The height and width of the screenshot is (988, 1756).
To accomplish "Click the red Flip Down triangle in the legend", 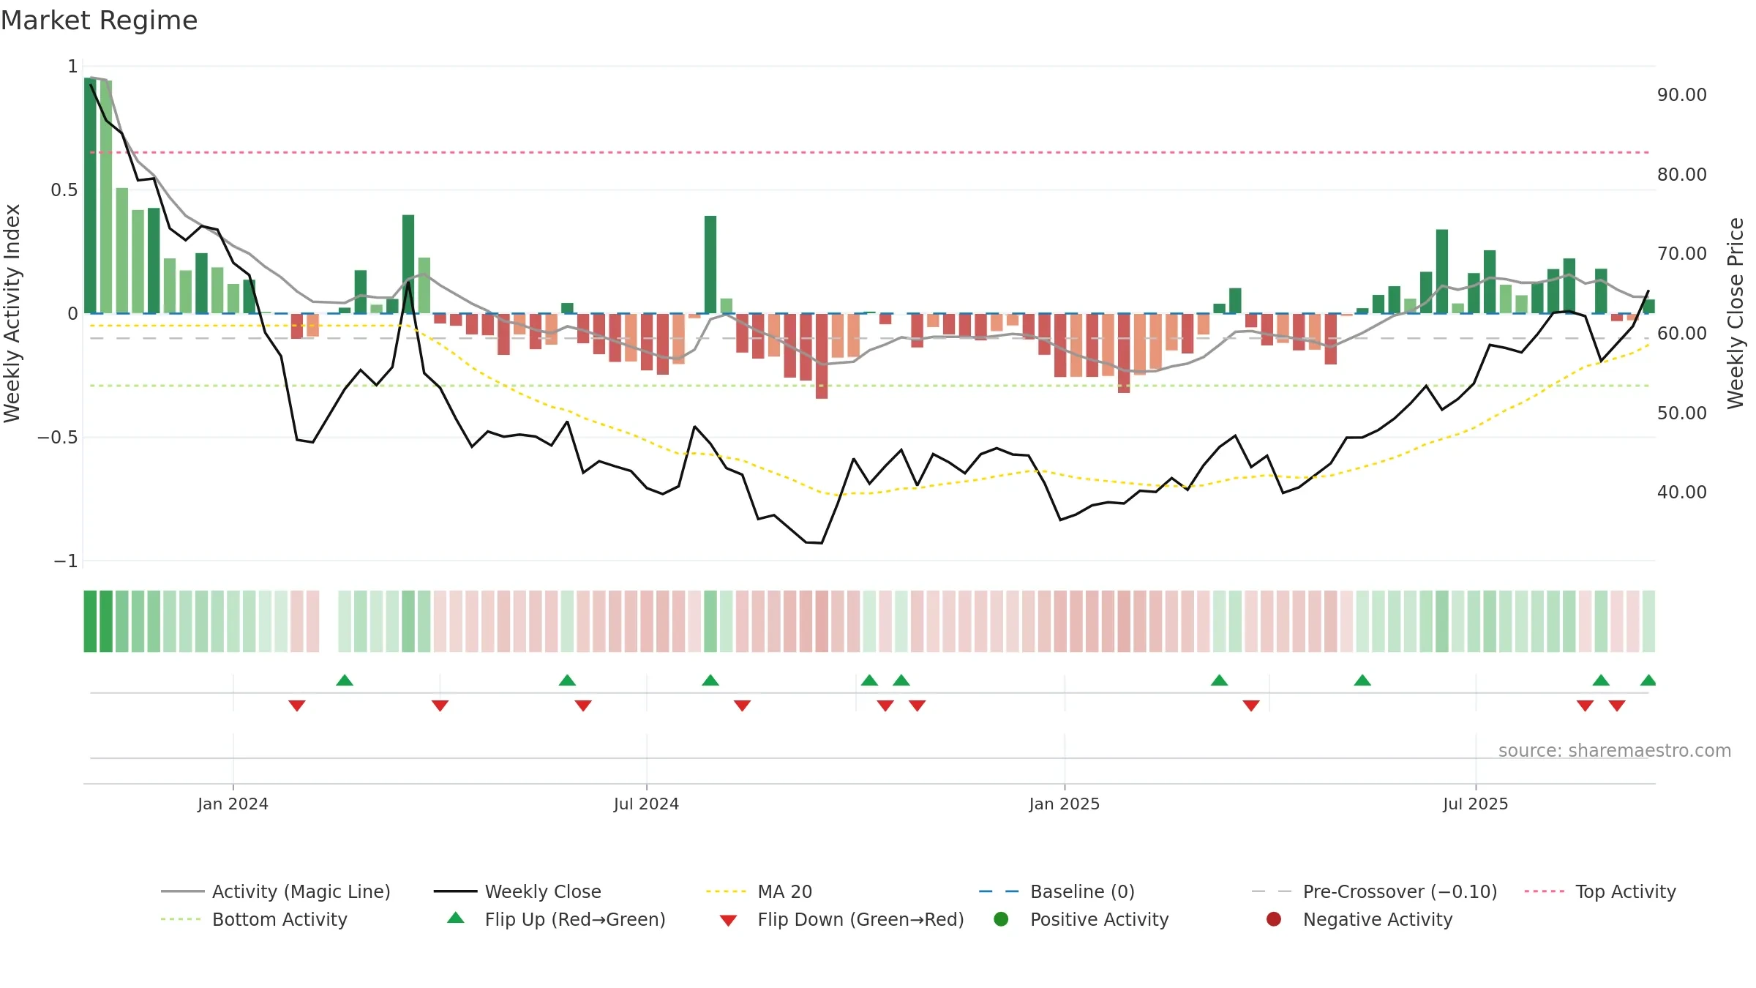I will (728, 921).
